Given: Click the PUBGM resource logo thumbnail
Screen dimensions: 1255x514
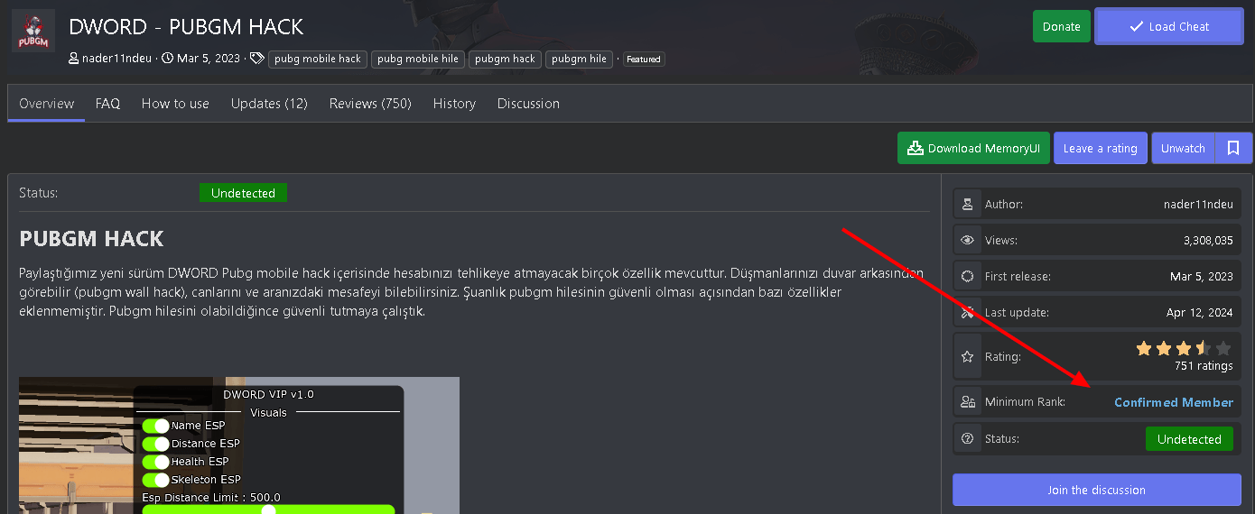Looking at the screenshot, I should click(x=33, y=32).
